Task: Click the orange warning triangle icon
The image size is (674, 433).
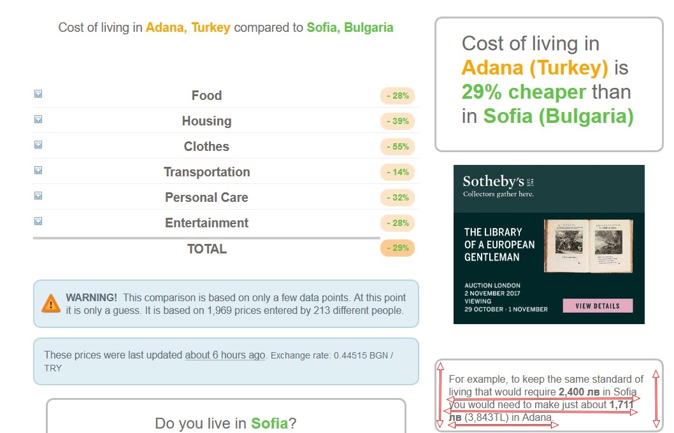Action: click(x=50, y=303)
